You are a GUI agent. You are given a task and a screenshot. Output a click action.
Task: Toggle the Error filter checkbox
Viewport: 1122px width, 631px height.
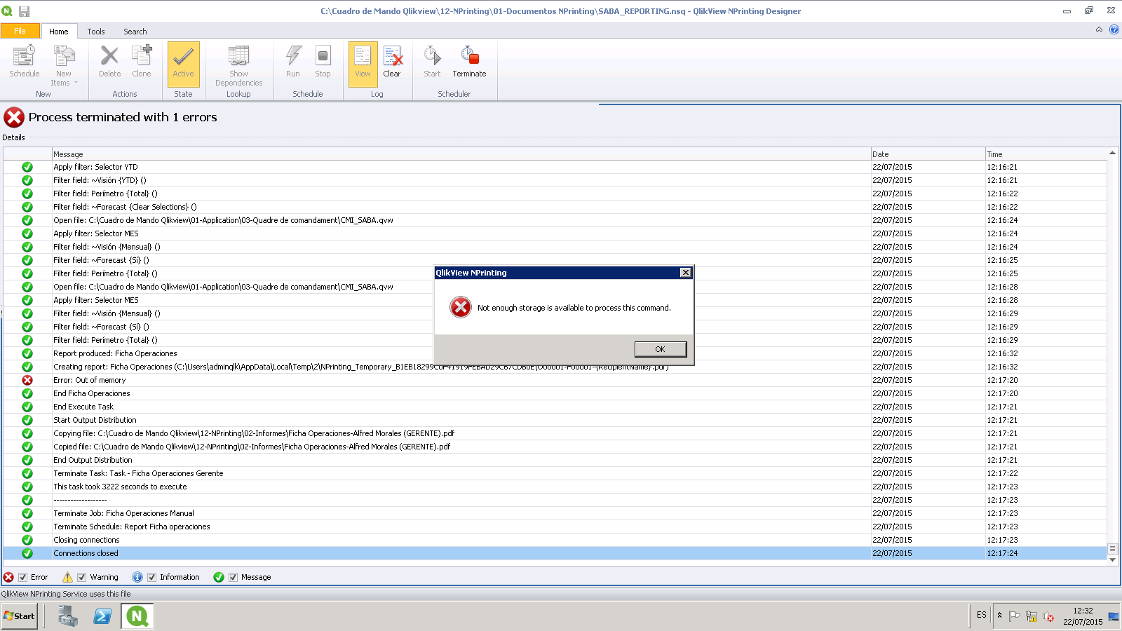tap(22, 577)
